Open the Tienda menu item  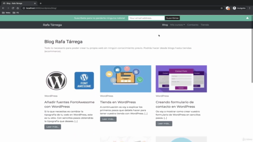click(205, 25)
